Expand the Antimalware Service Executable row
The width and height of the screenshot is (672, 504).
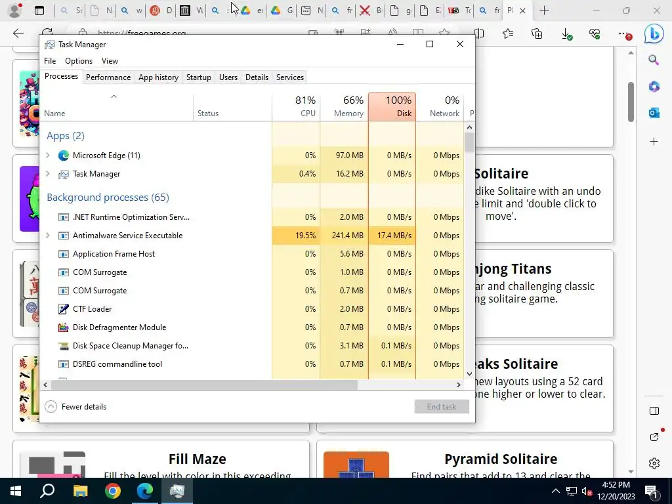pos(47,236)
